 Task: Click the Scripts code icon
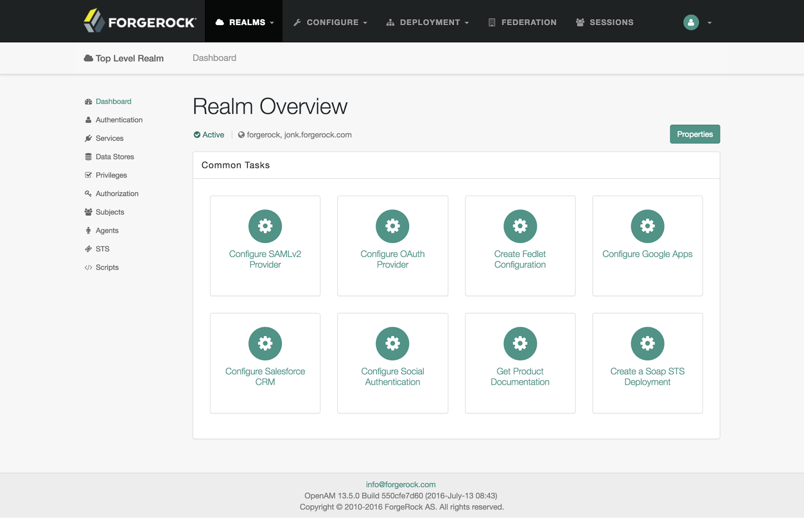point(88,268)
